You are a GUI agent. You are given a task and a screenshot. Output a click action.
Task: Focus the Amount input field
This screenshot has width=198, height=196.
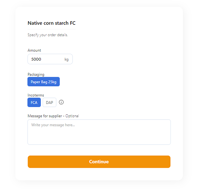(50, 59)
